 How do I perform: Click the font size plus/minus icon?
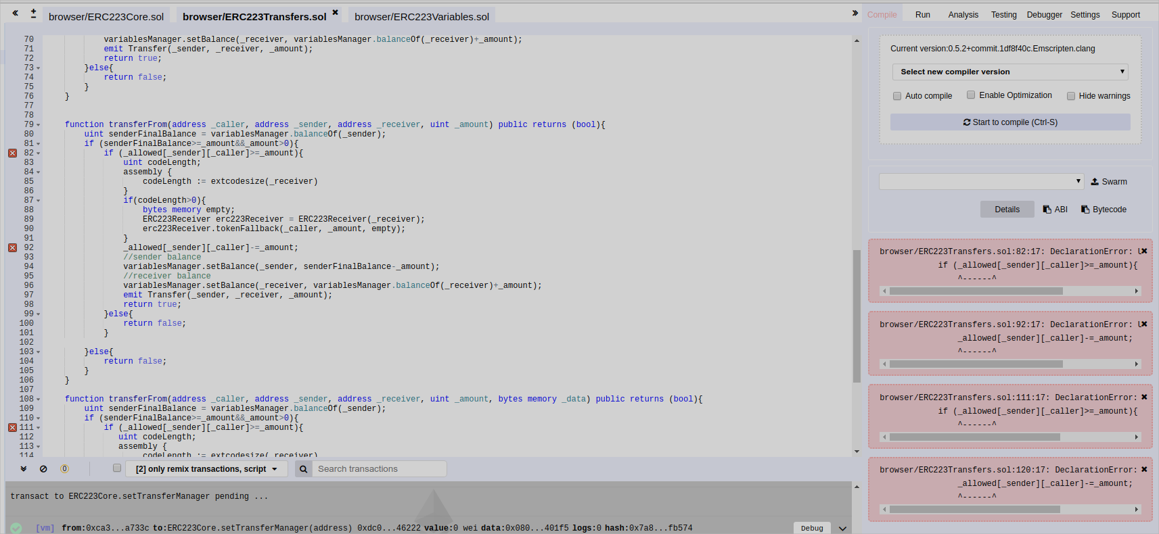(x=33, y=13)
